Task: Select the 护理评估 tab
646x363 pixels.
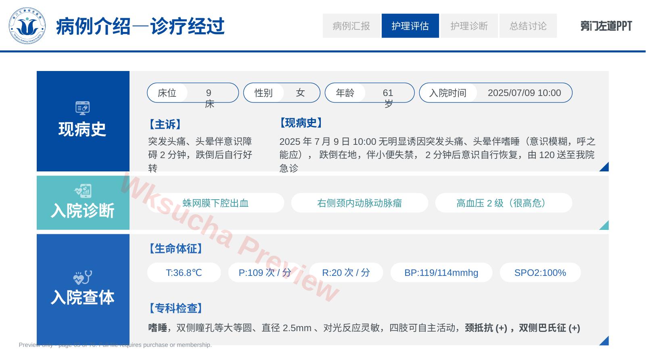Action: [410, 26]
